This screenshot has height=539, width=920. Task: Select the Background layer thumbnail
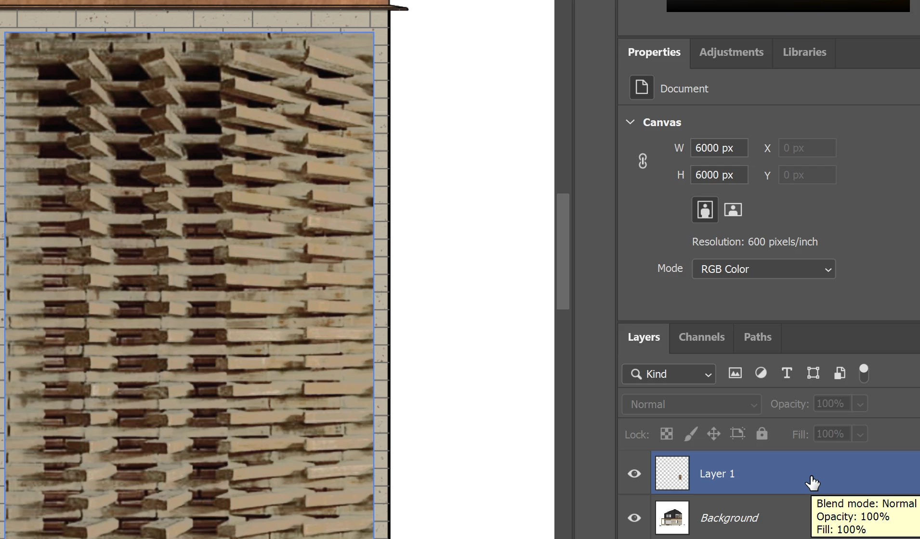point(672,518)
